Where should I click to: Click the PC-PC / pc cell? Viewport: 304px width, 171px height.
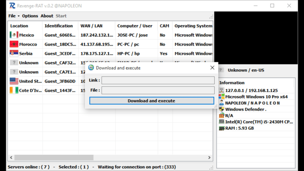click(x=128, y=45)
